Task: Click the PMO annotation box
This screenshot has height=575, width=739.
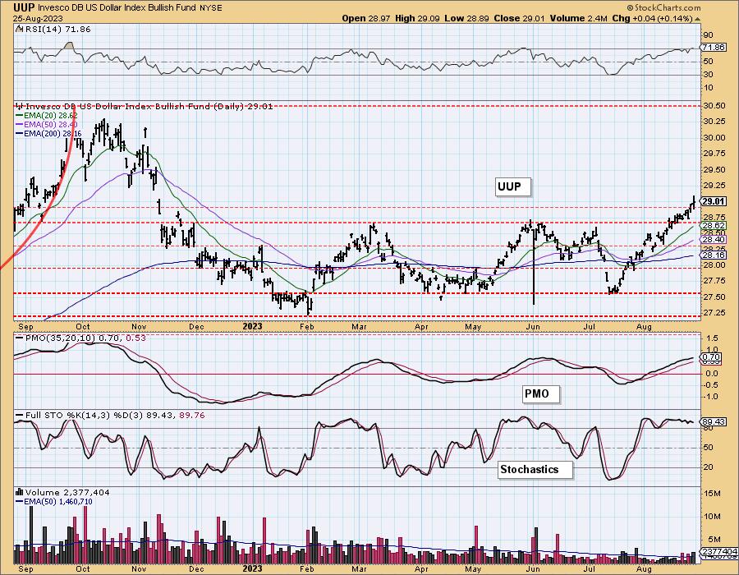Action: (x=540, y=393)
